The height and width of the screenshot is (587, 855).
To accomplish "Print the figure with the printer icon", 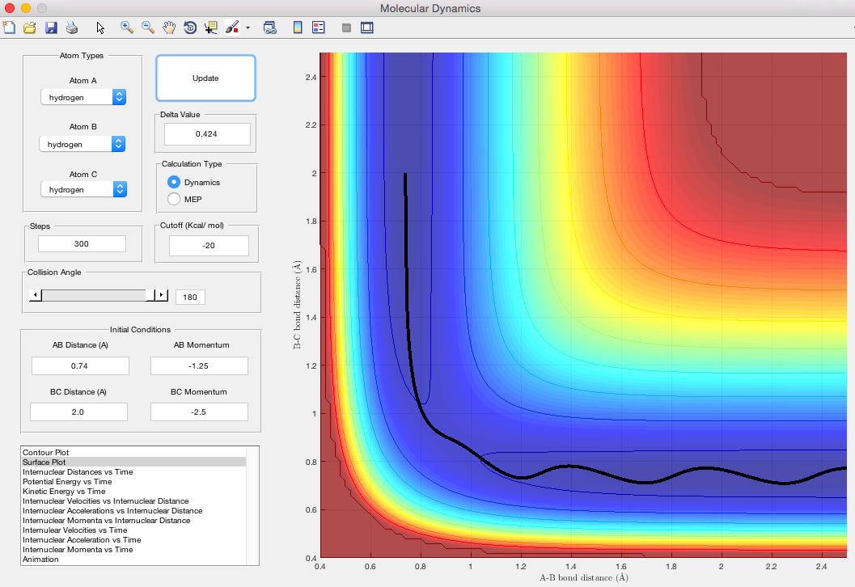I will click(x=72, y=27).
